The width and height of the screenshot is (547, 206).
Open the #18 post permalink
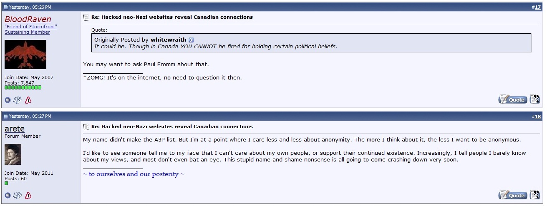(x=537, y=117)
